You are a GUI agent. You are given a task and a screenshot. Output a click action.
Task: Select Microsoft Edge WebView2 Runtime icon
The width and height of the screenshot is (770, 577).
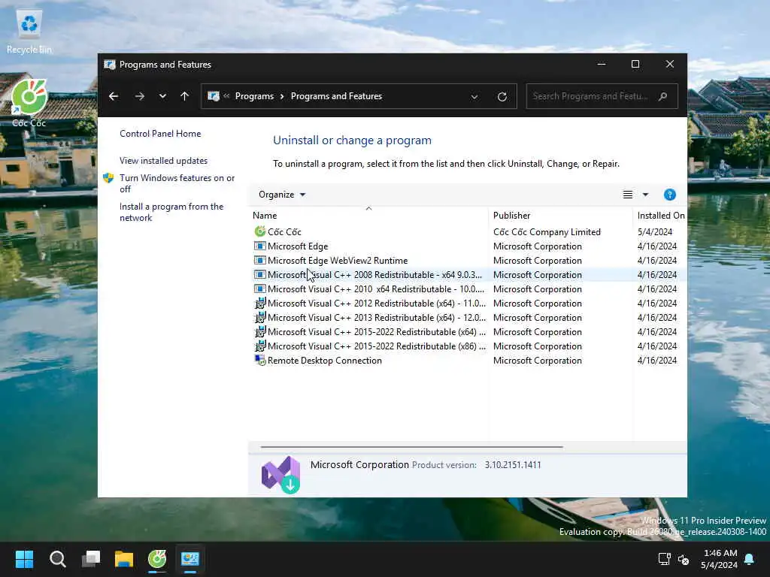(x=259, y=260)
